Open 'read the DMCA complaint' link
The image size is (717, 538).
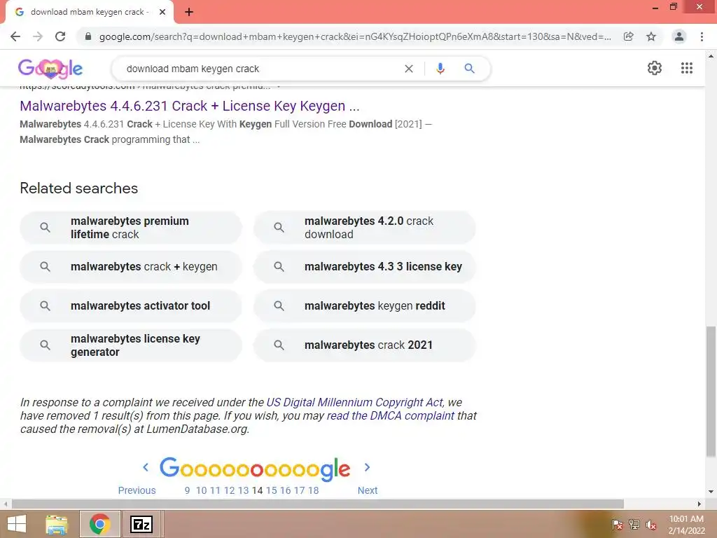pyautogui.click(x=391, y=415)
